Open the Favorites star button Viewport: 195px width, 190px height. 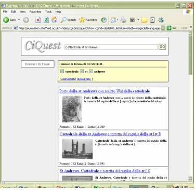pyautogui.click(x=88, y=20)
